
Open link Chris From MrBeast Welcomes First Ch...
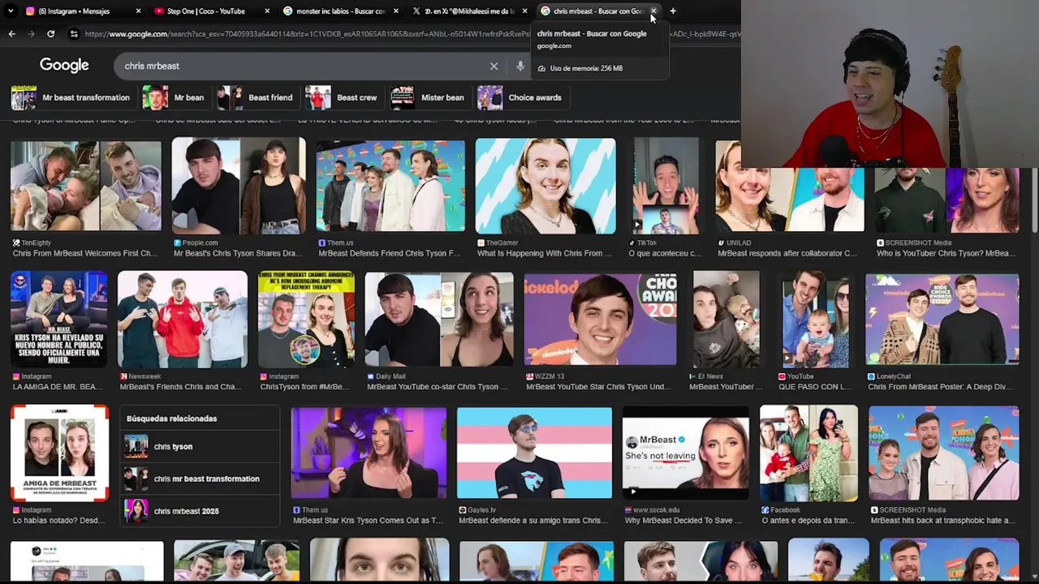click(85, 253)
